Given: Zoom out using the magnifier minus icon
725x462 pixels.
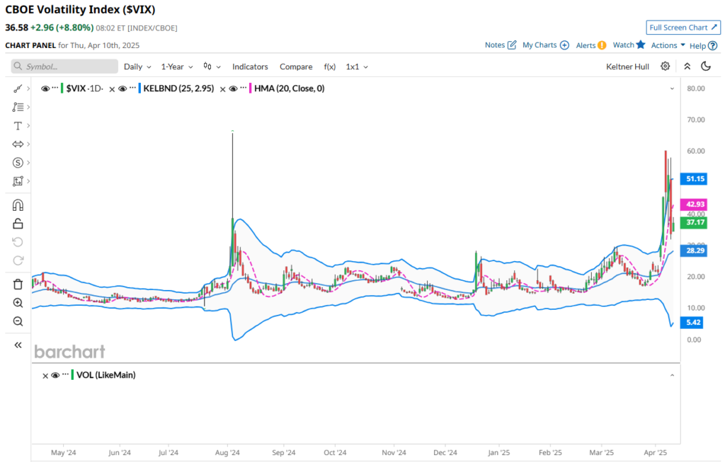Looking at the screenshot, I should coord(18,321).
